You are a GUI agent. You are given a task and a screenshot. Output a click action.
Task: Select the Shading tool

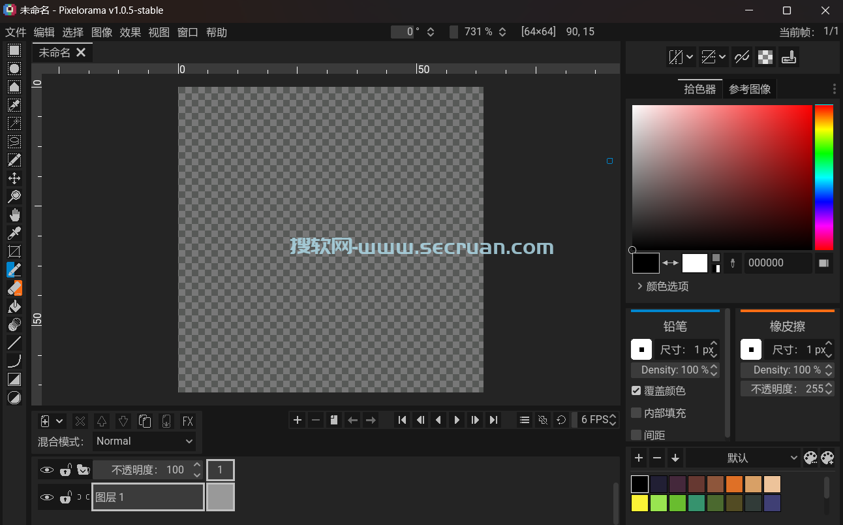tap(14, 325)
